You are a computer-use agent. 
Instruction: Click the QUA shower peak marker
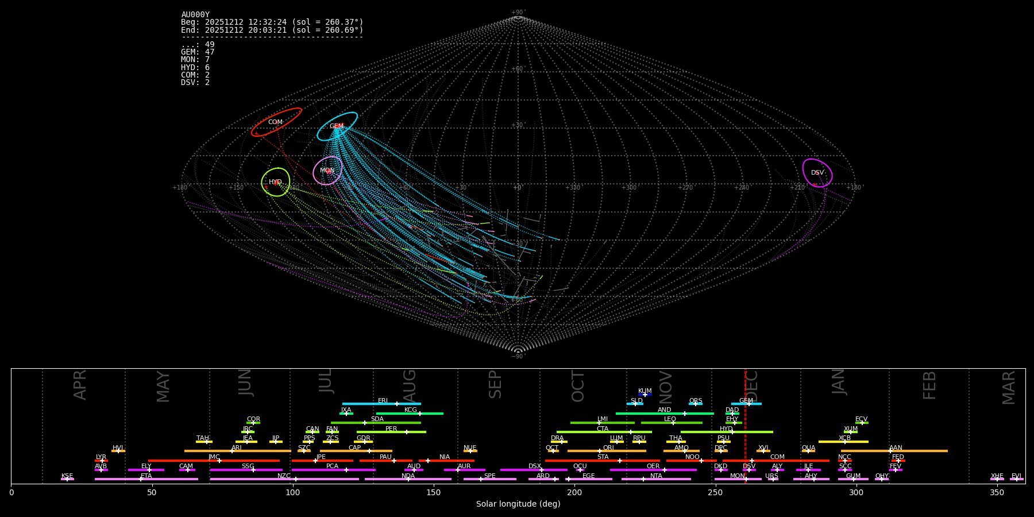pyautogui.click(x=808, y=451)
